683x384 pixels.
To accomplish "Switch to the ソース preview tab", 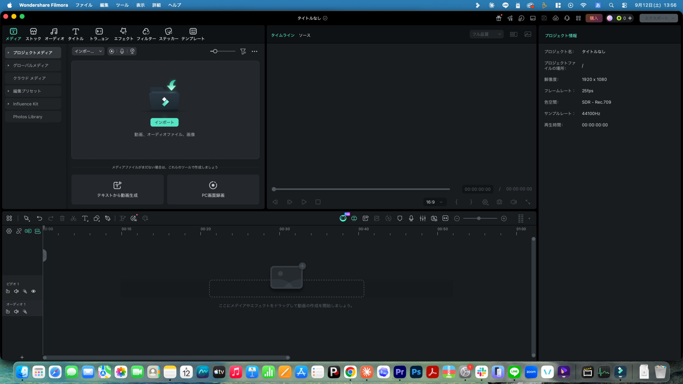I will 304,35.
